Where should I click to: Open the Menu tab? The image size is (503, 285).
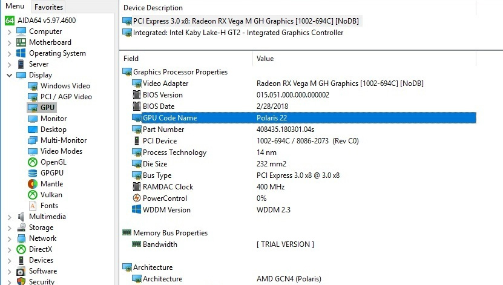15,7
